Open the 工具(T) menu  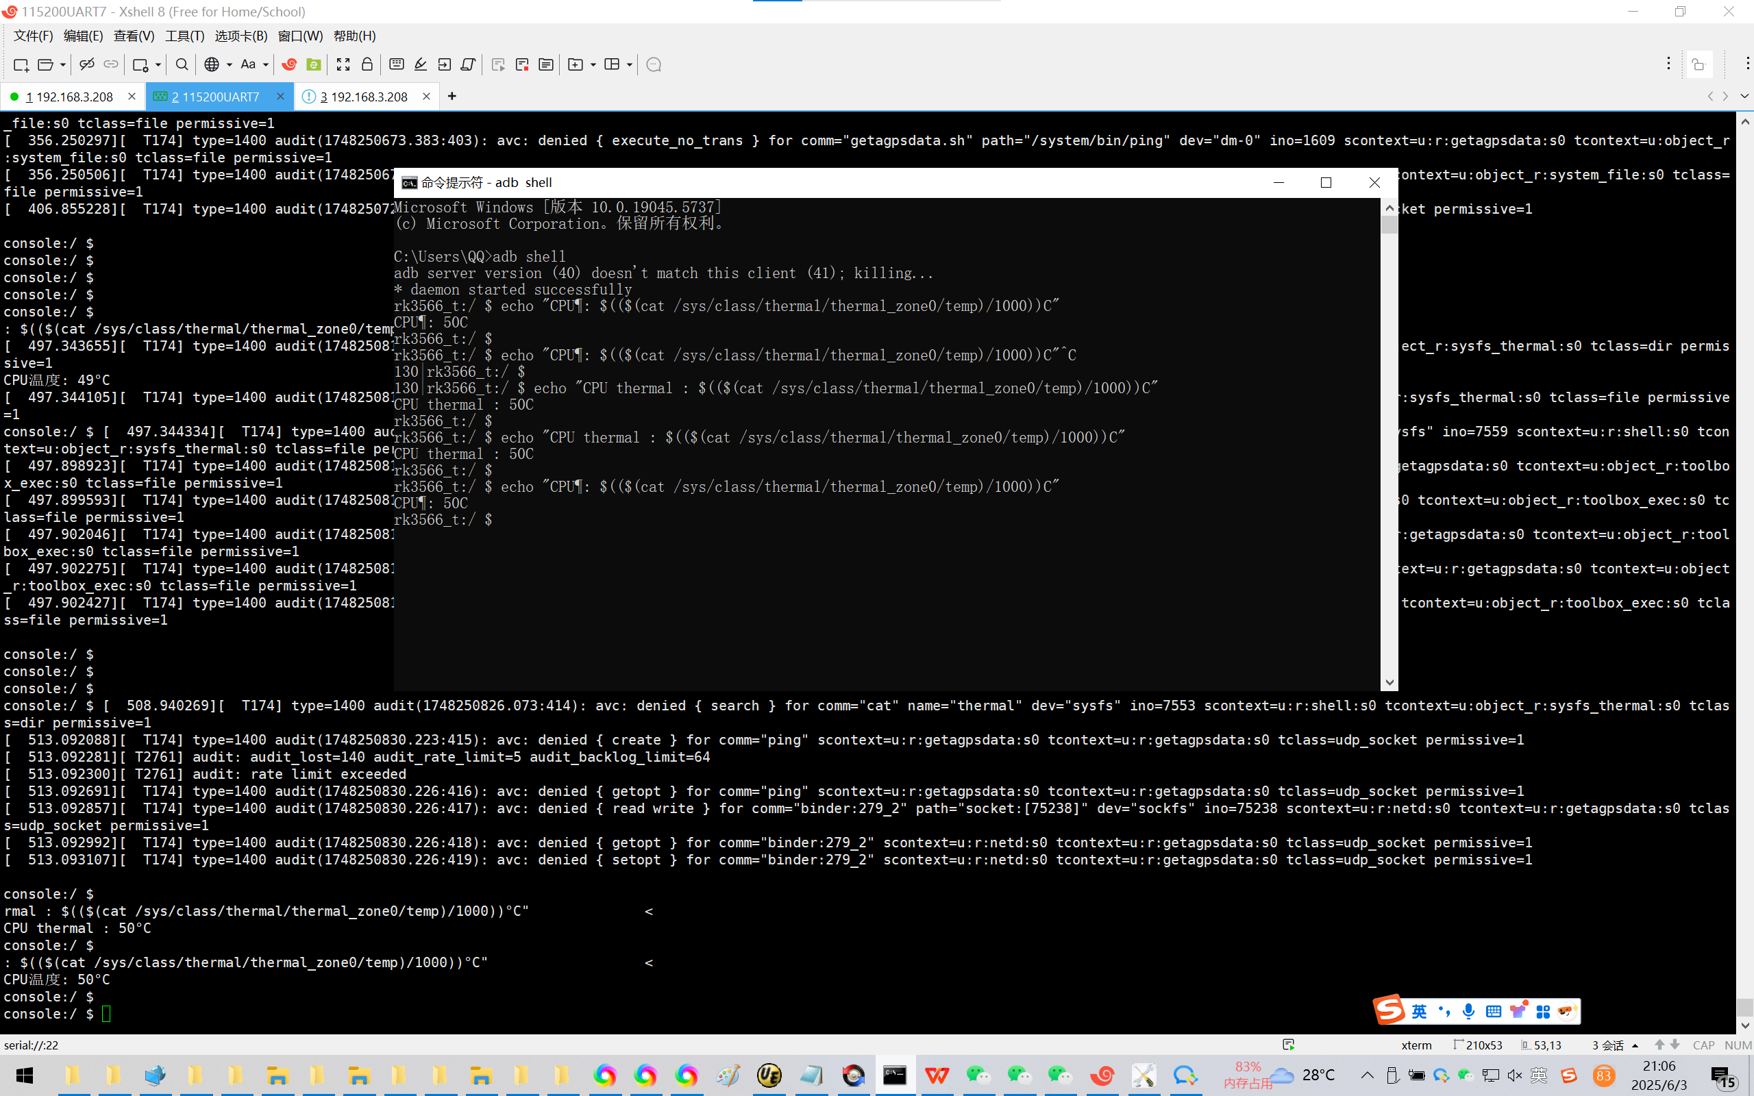point(184,36)
